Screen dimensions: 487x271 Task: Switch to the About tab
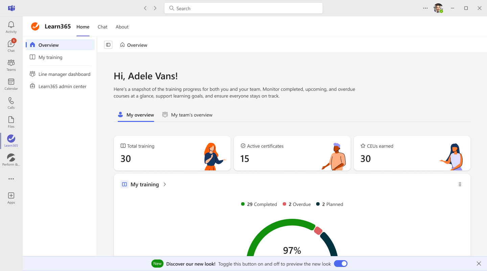[x=122, y=27]
